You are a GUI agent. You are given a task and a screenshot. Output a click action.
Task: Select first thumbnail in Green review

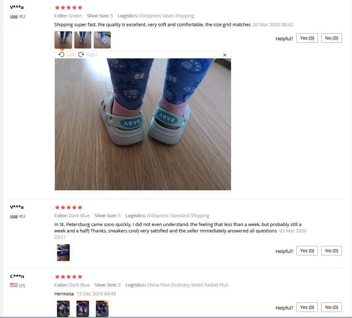(x=63, y=40)
